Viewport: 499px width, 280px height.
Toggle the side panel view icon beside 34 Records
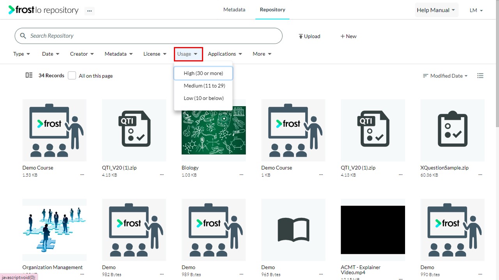pyautogui.click(x=29, y=75)
